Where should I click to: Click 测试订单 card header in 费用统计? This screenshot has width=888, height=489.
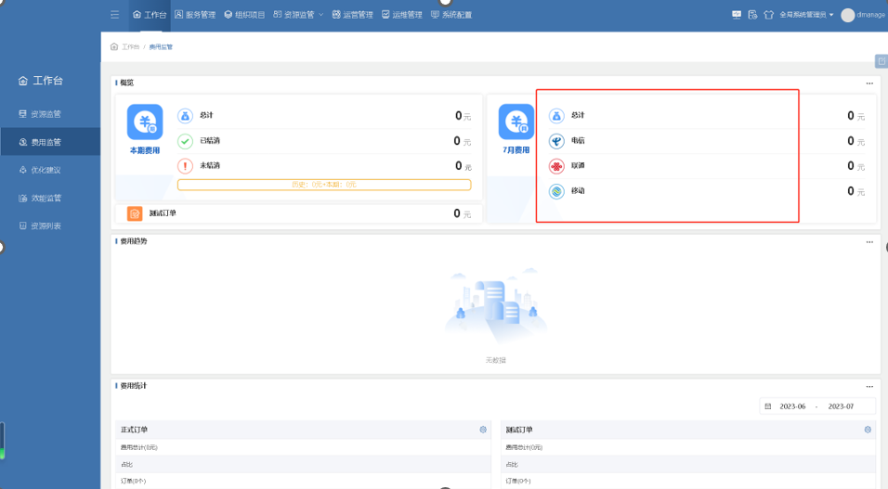click(688, 430)
